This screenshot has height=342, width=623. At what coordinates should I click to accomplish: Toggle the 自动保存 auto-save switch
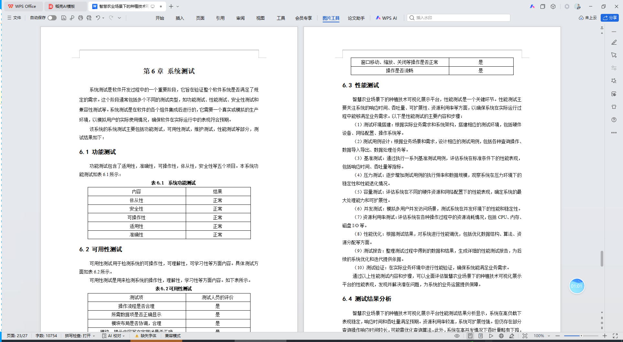[x=52, y=18]
